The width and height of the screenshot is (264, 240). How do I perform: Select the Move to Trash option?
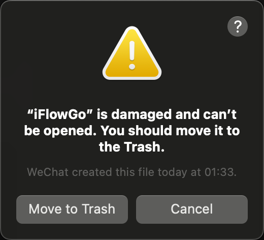72,209
